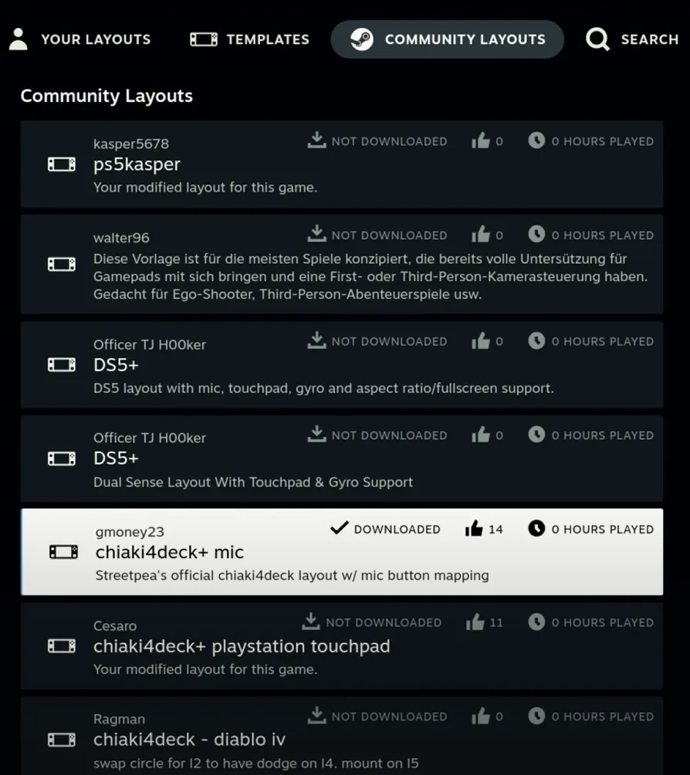Choose DS5+ layout with mic and touchpad
Viewport: 690px width, 775px height.
342,365
